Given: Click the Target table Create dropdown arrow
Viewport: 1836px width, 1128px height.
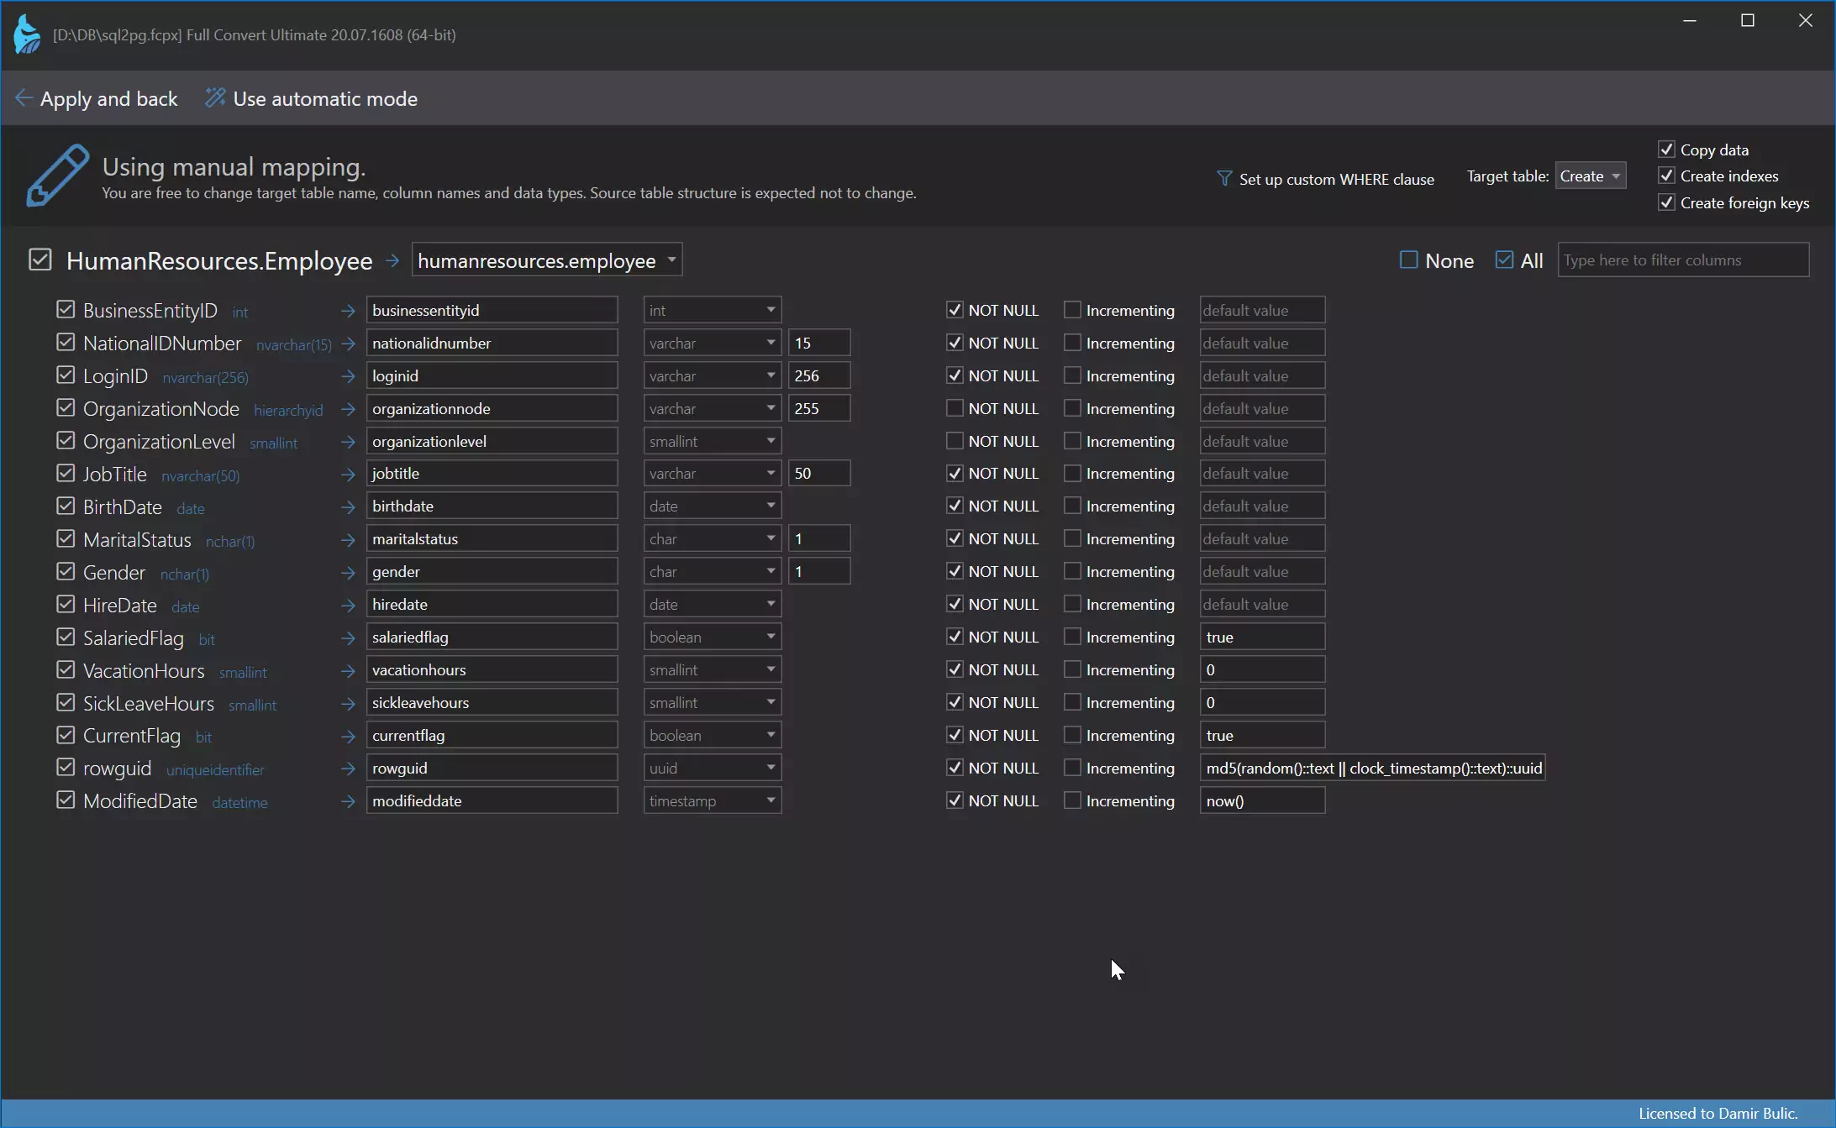Looking at the screenshot, I should (x=1616, y=176).
